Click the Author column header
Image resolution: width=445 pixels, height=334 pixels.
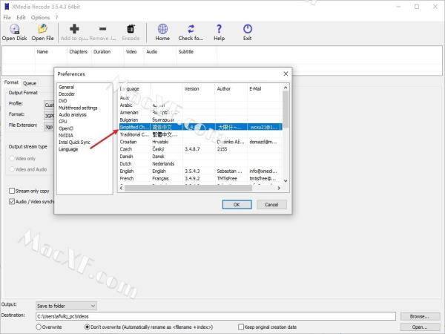[x=231, y=89]
